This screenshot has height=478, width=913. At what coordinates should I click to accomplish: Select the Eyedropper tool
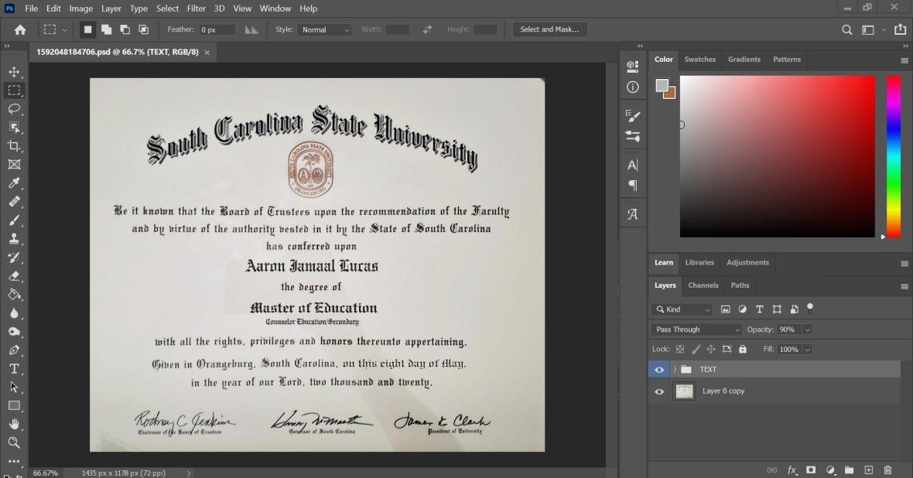click(14, 183)
